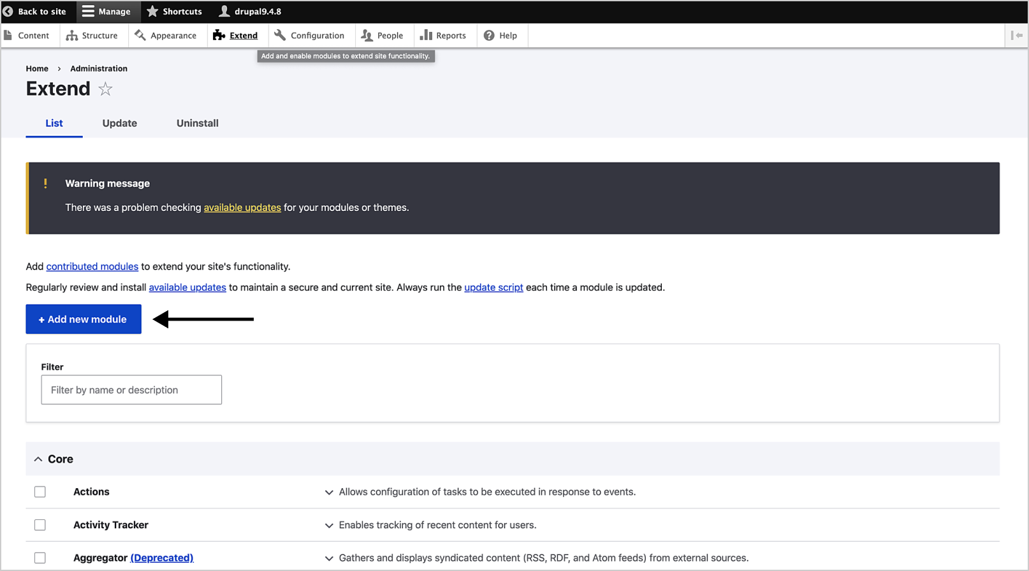Click the Content page icon in toolbar
This screenshot has height=571, width=1029.
point(8,36)
